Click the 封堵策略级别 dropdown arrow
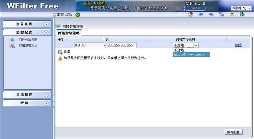 [196, 45]
